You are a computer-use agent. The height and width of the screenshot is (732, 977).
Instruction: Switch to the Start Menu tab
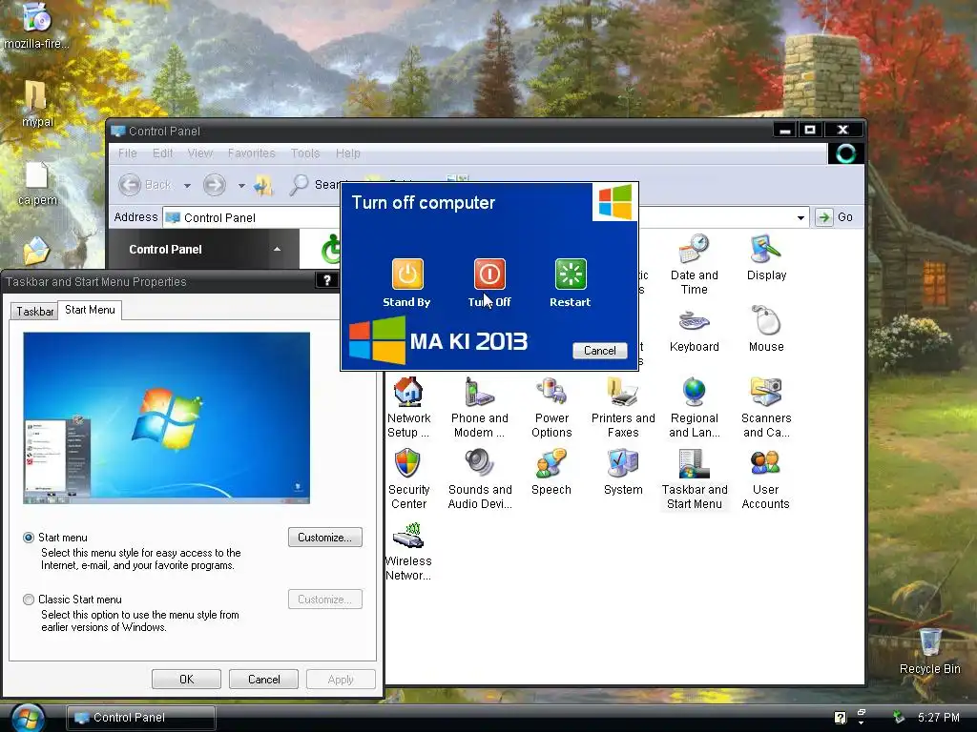(90, 310)
